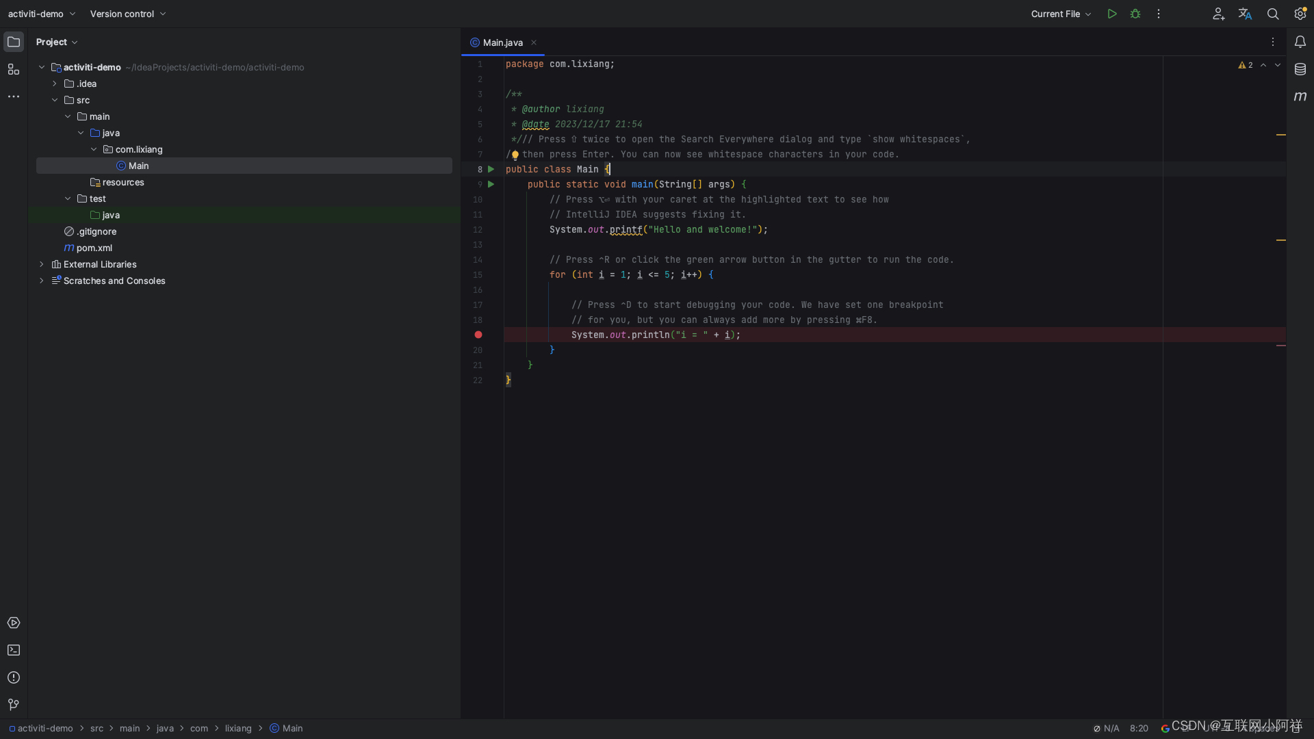This screenshot has height=739, width=1314.
Task: Open More Actions next to debug button
Action: (1159, 14)
